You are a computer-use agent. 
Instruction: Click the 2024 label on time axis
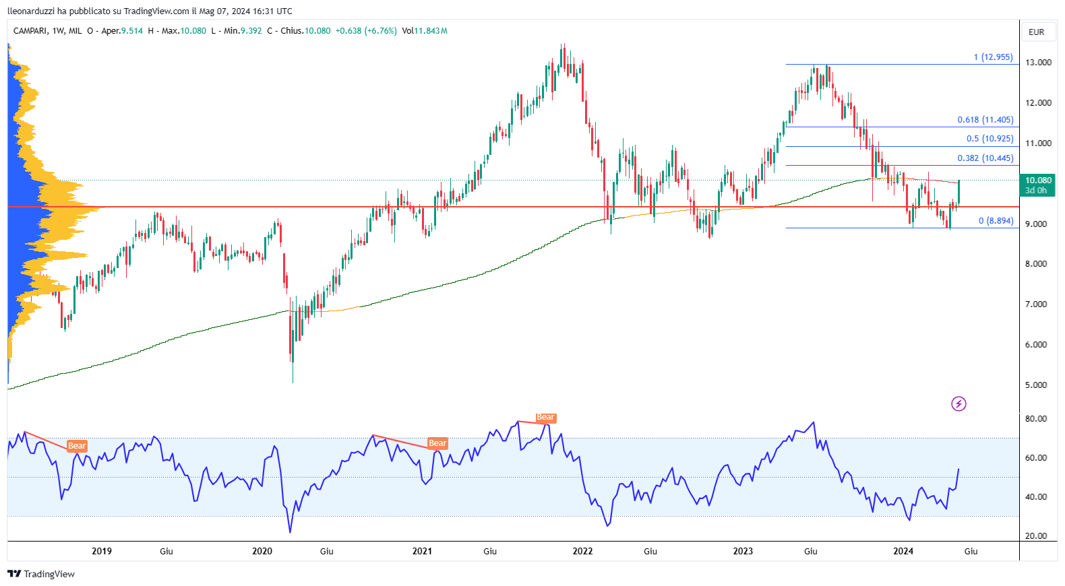903,551
